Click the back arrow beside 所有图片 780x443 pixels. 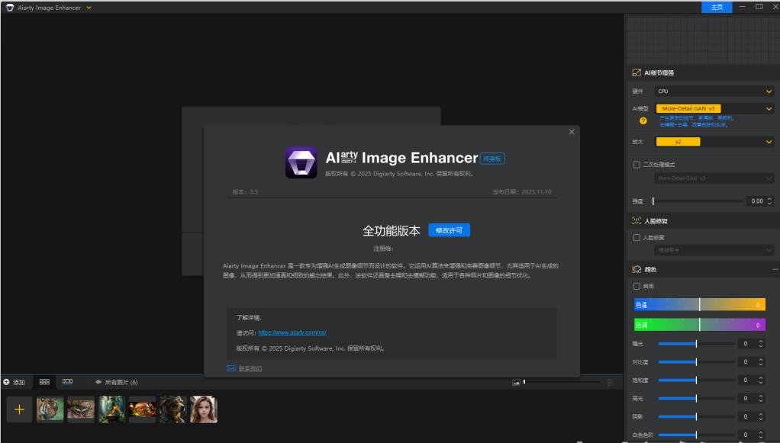(x=98, y=382)
